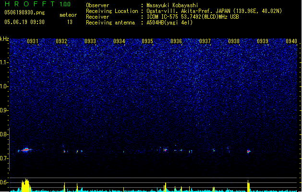Click the 0935 time marker

(147, 41)
